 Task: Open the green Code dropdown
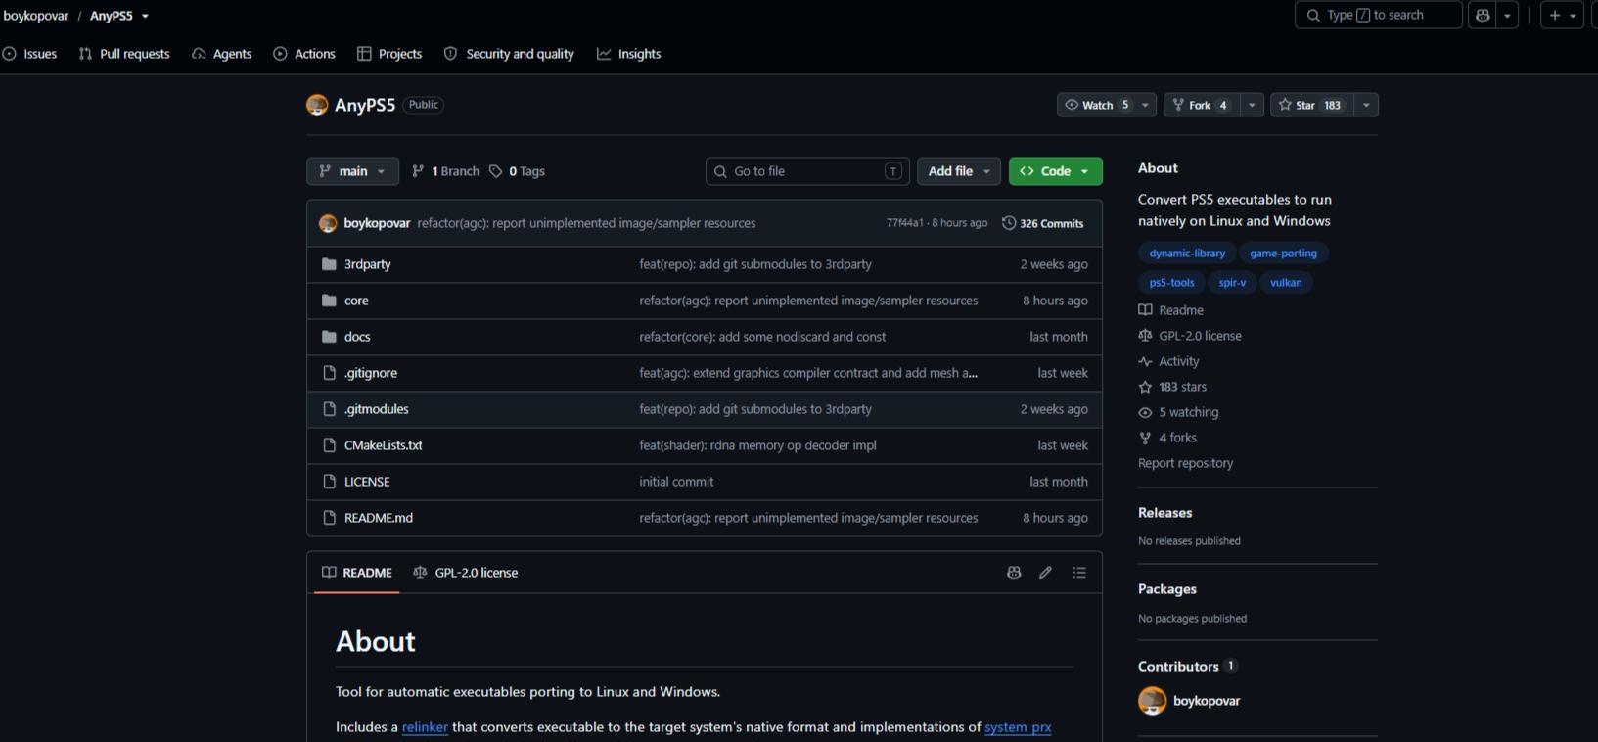(1055, 171)
